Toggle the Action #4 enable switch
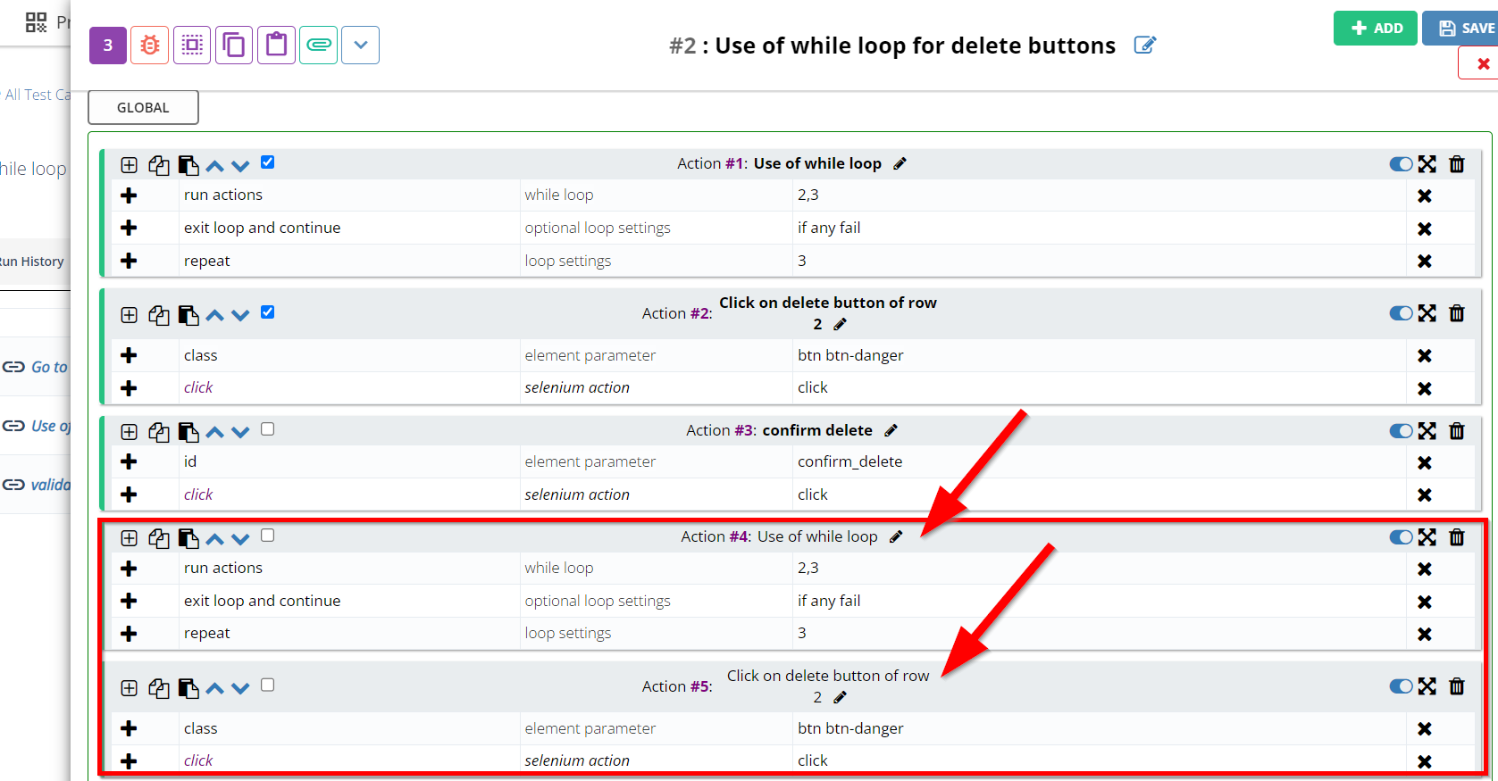 point(1400,537)
